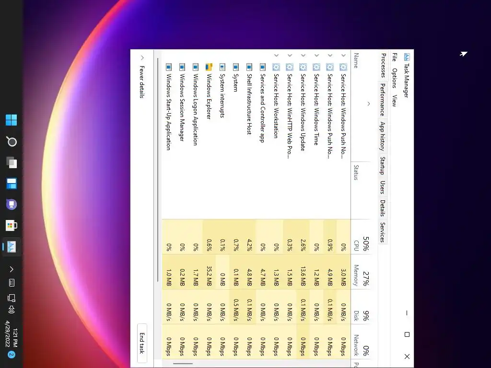
Task: Select the Service Host: Windows Update gear icon
Action: [303, 67]
